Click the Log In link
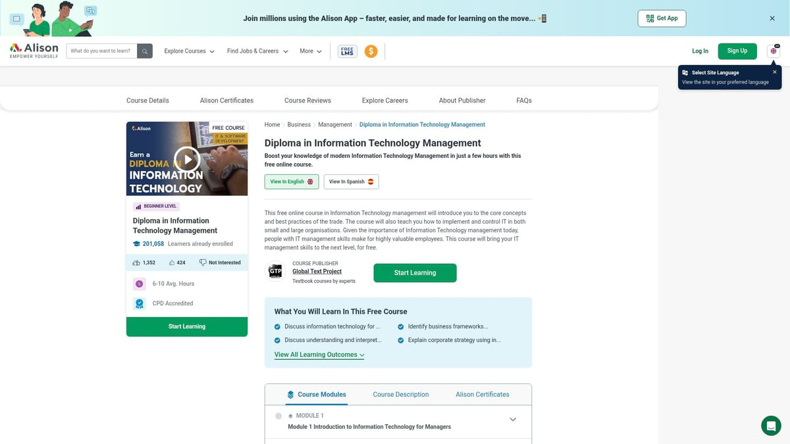This screenshot has height=444, width=790. (700, 51)
